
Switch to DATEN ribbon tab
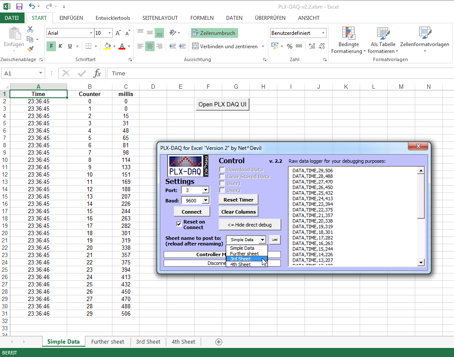pos(234,18)
